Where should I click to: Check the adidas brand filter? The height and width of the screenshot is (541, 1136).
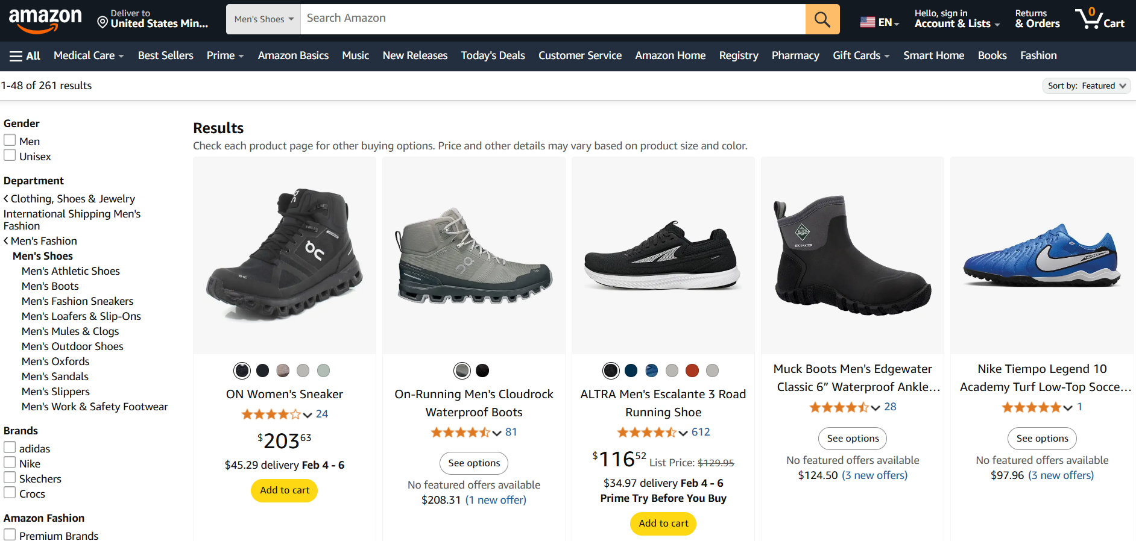[x=10, y=447]
